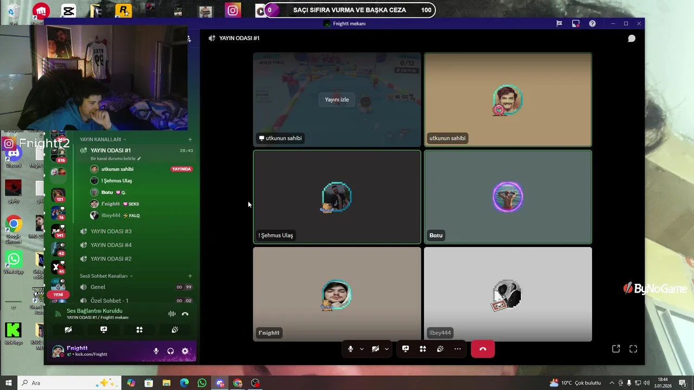The image size is (694, 390).
Task: Focus ! Şehmus Ulaş video tile
Action: pyautogui.click(x=337, y=197)
